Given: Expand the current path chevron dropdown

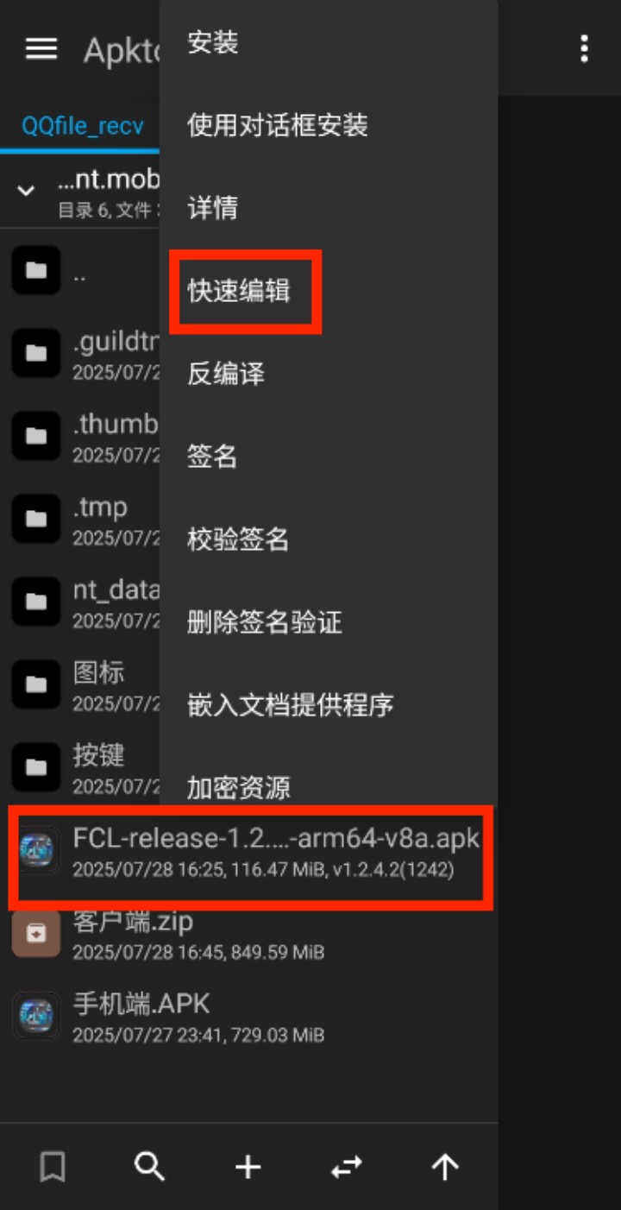Looking at the screenshot, I should pos(27,191).
